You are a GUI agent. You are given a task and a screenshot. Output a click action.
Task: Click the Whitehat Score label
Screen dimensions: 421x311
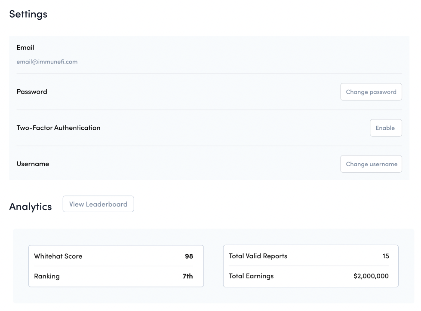[x=58, y=256]
